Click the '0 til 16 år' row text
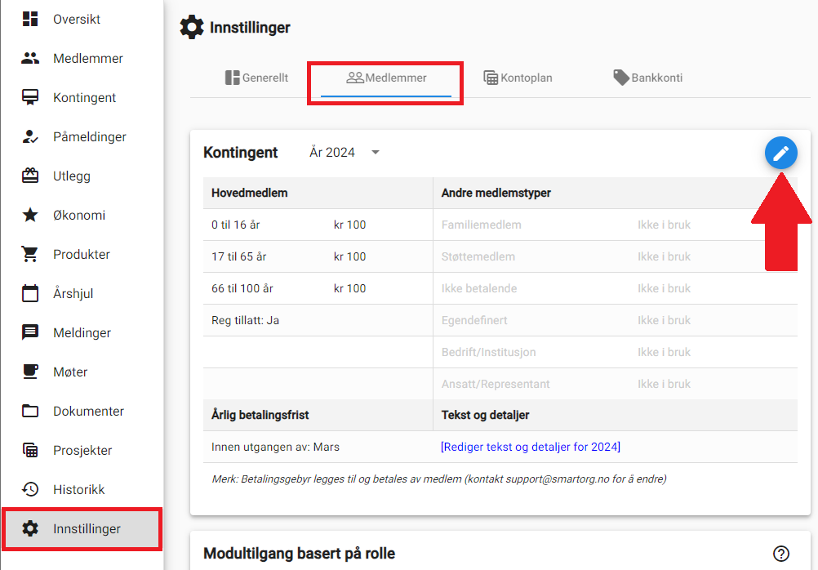The height and width of the screenshot is (570, 818). [235, 225]
